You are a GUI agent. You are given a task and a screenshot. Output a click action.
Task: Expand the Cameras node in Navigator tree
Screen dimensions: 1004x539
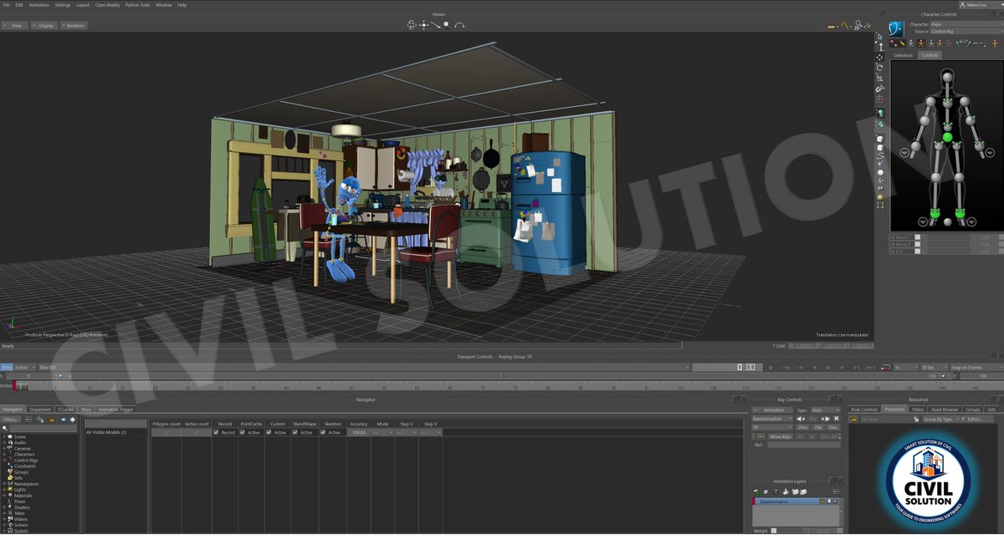tap(5, 449)
